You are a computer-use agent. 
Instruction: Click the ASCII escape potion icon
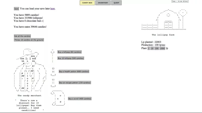click(53, 83)
